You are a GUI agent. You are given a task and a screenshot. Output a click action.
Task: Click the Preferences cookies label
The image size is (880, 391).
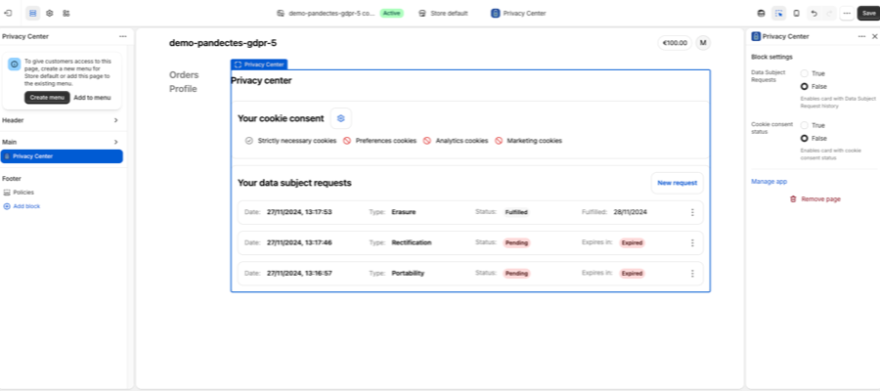386,141
